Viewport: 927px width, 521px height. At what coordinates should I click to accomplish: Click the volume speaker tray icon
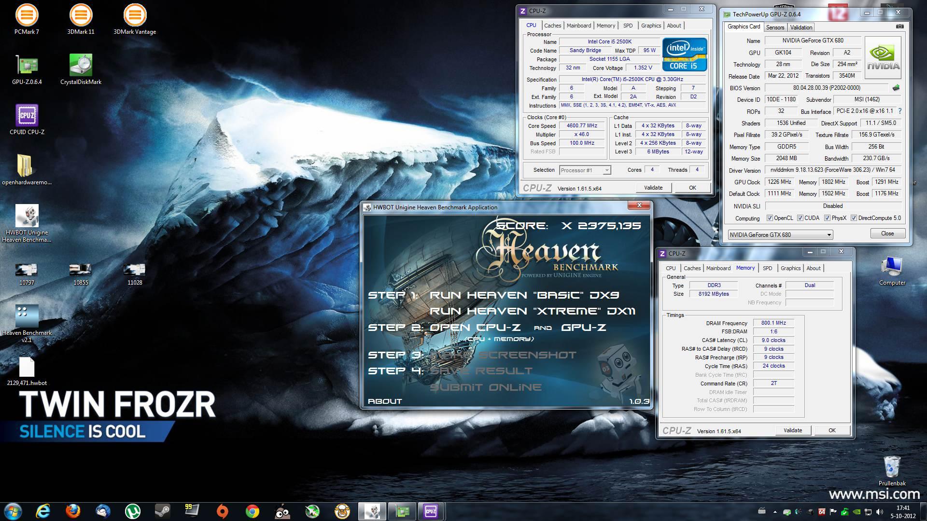point(880,512)
